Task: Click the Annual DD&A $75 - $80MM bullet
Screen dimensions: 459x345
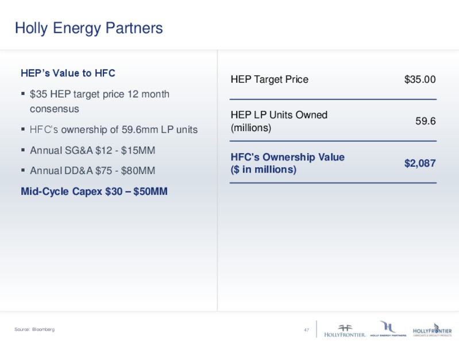Action: pos(92,171)
